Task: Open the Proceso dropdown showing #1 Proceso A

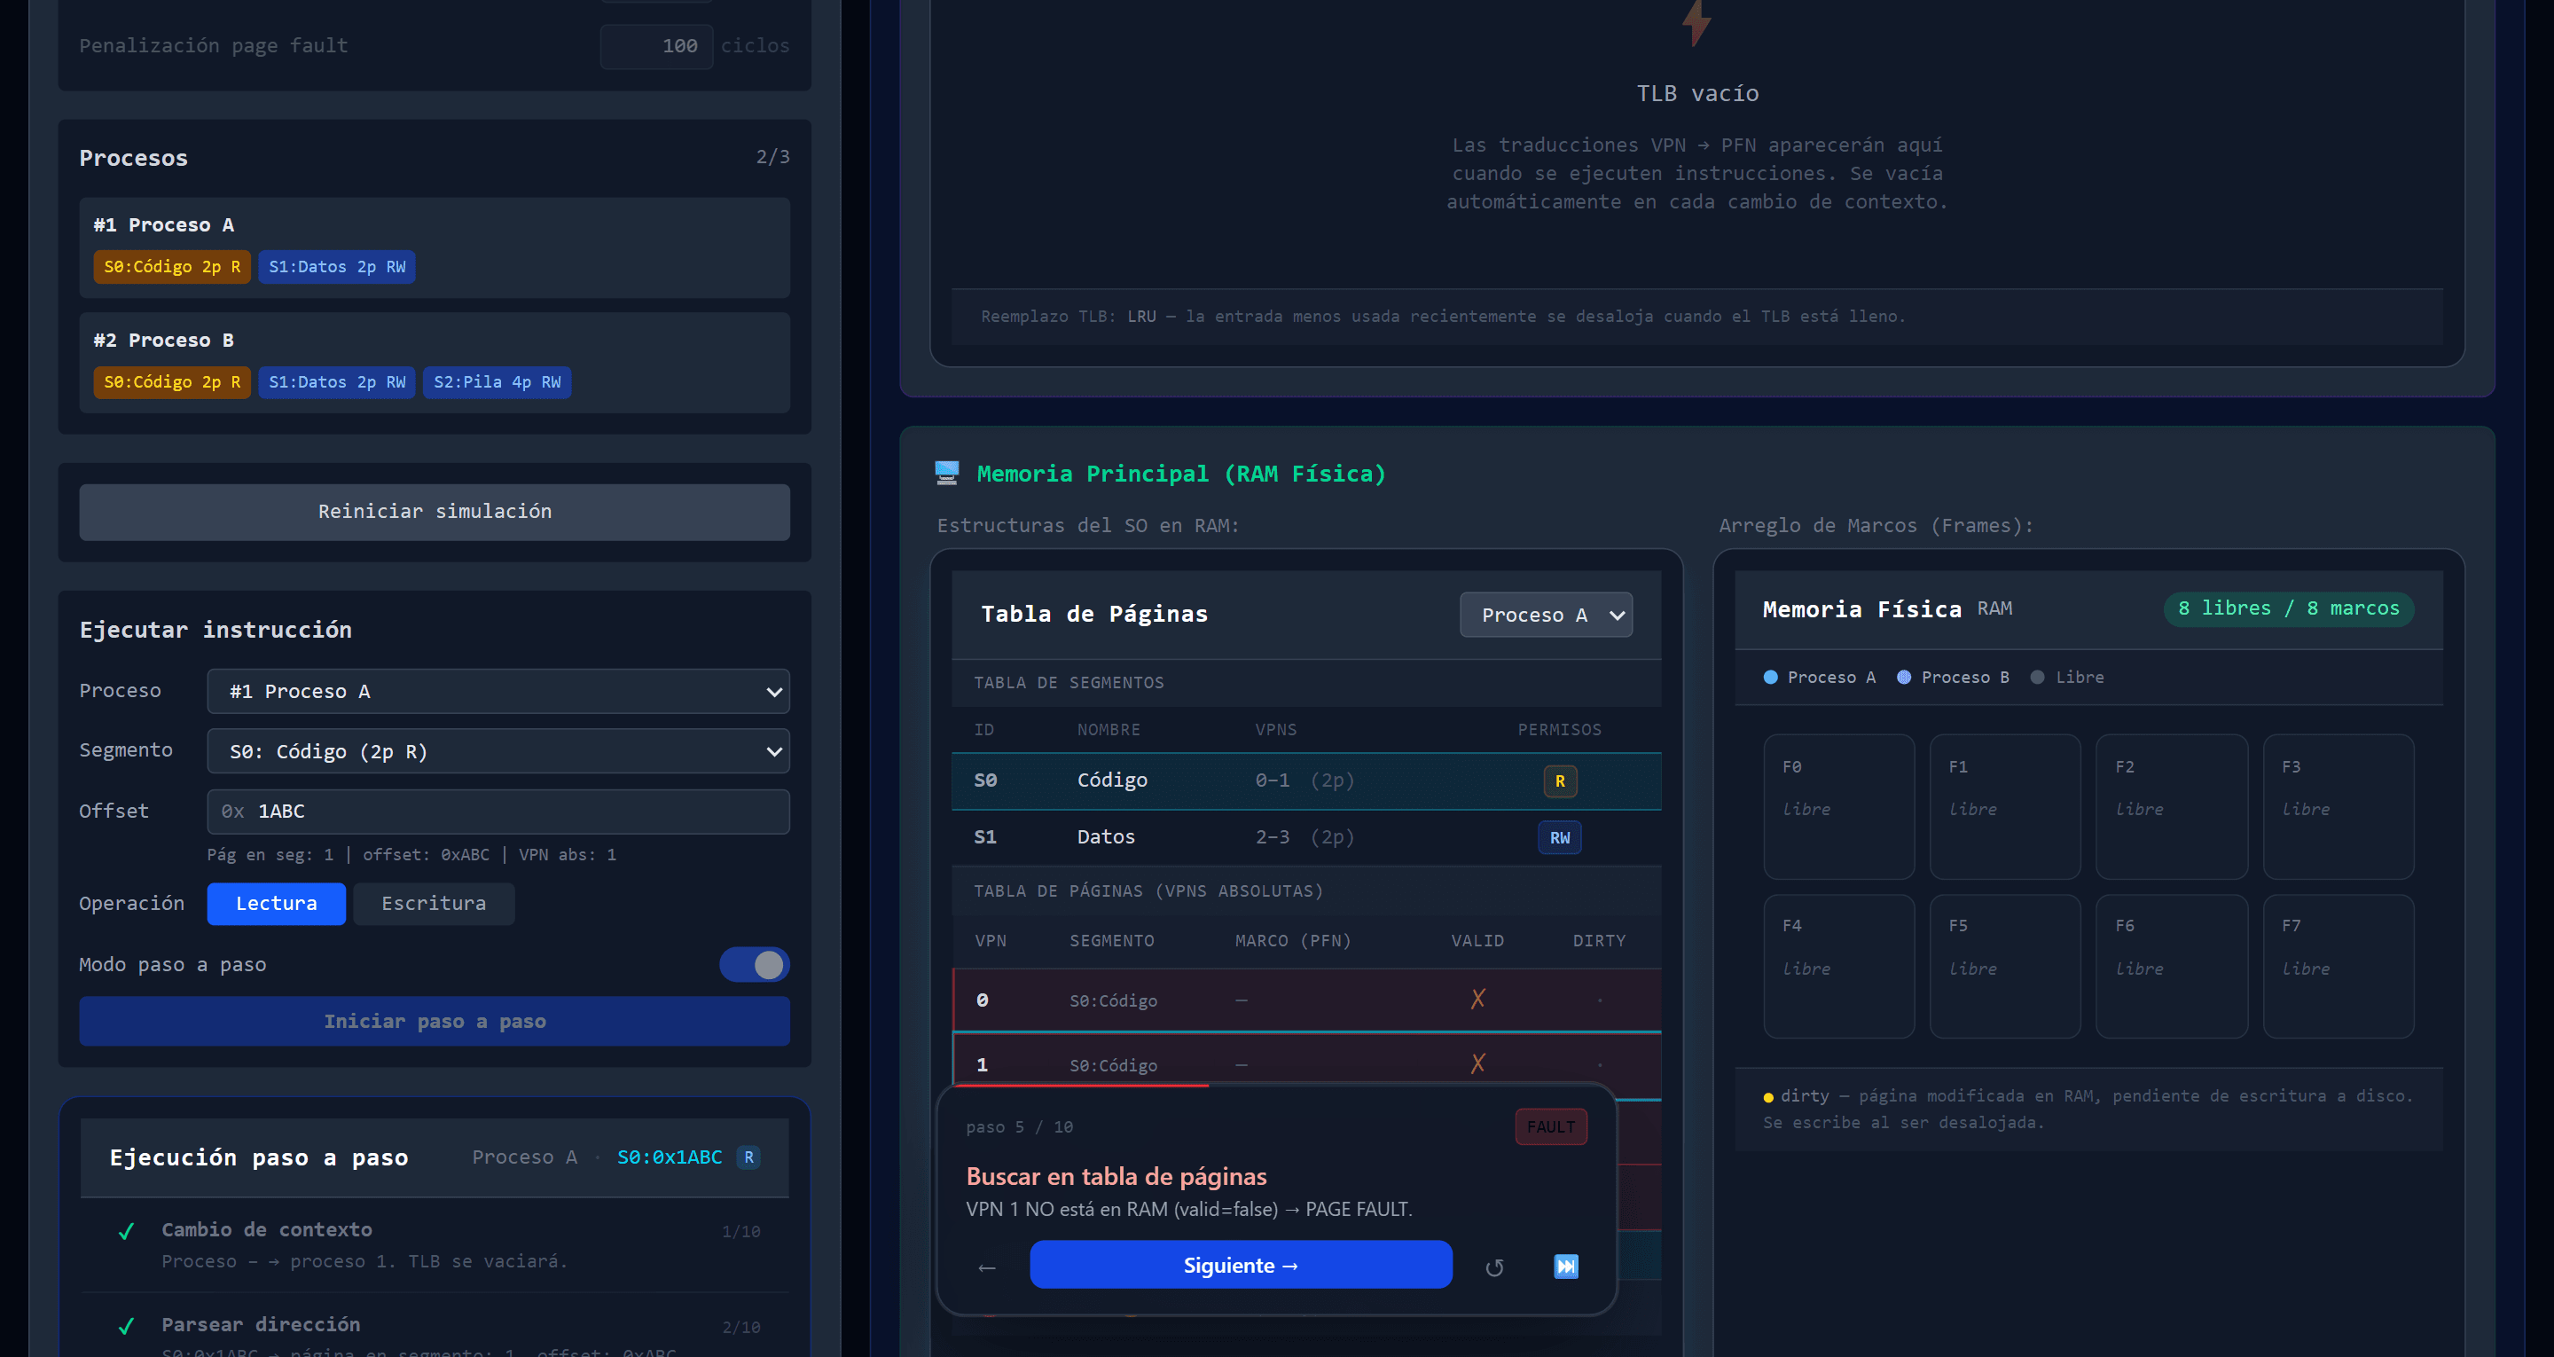Action: [x=497, y=692]
